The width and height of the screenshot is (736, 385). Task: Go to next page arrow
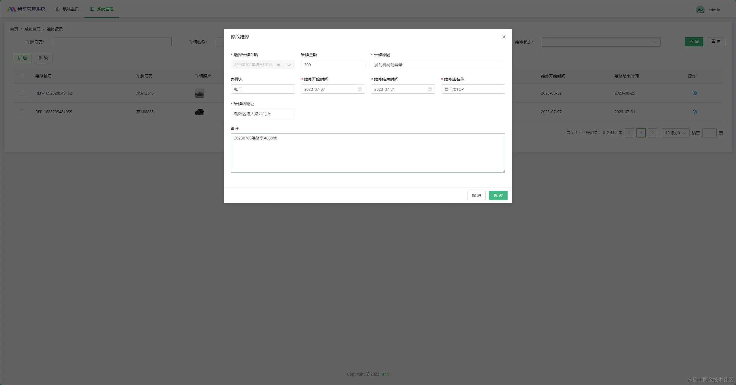652,133
